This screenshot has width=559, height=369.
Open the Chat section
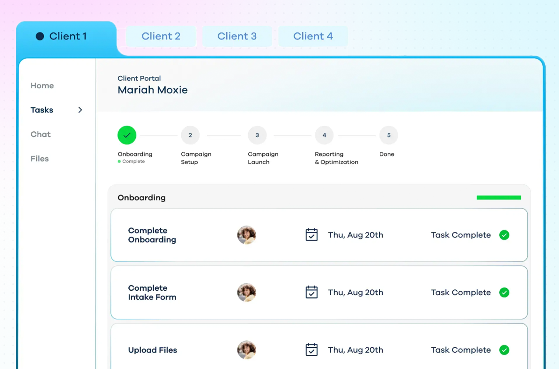[x=40, y=134]
